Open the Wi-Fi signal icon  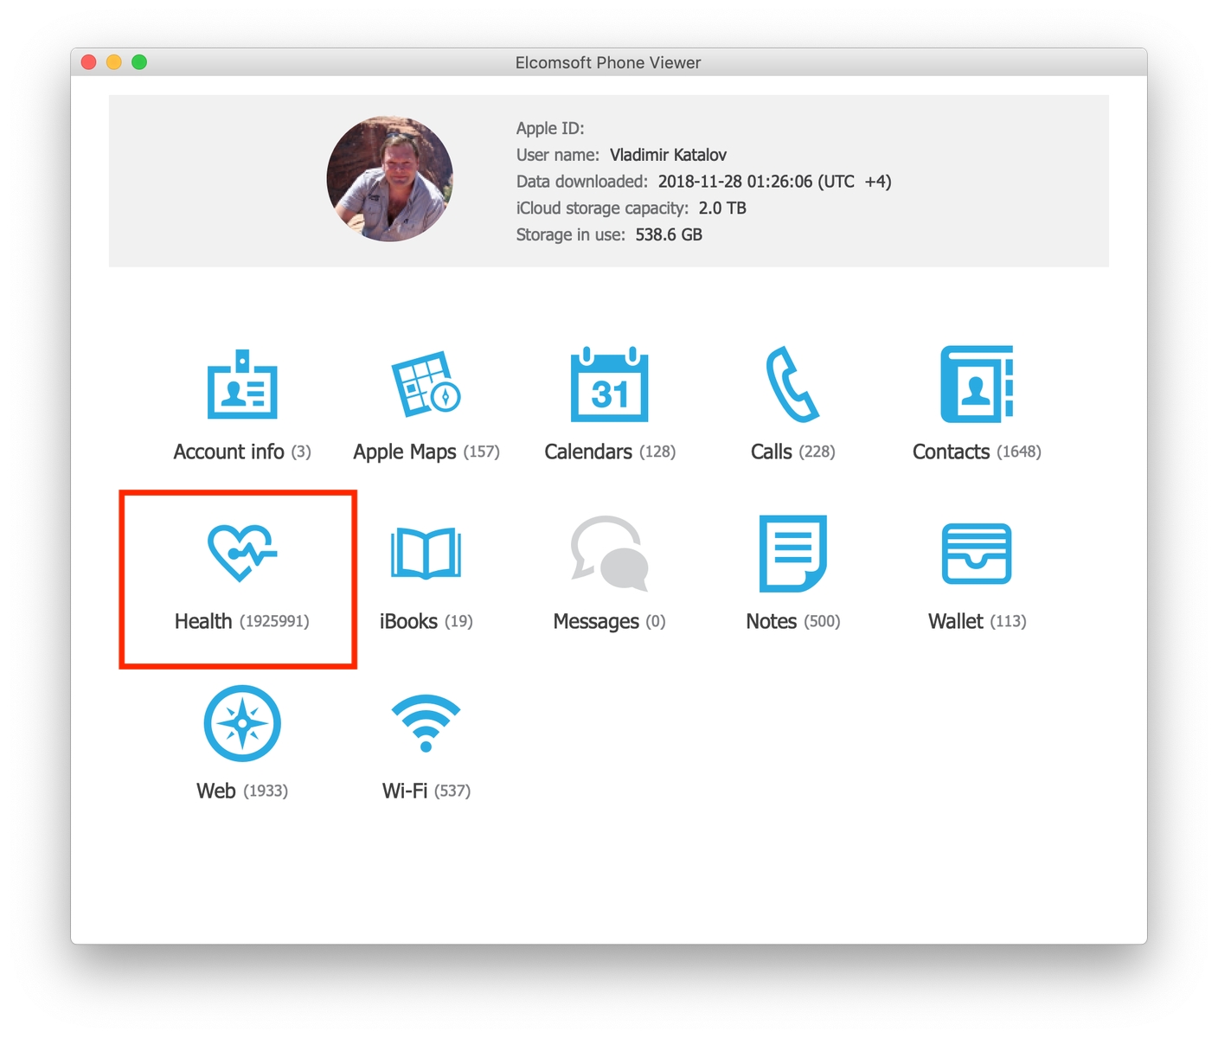(x=426, y=723)
